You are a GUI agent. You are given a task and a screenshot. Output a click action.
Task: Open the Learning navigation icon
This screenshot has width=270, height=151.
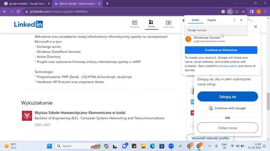(168, 24)
